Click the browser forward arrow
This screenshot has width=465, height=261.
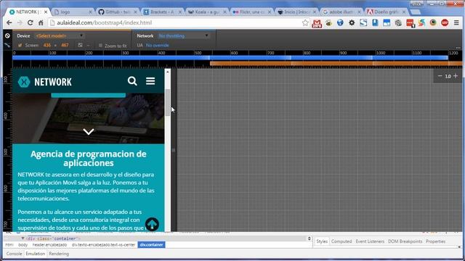point(20,22)
